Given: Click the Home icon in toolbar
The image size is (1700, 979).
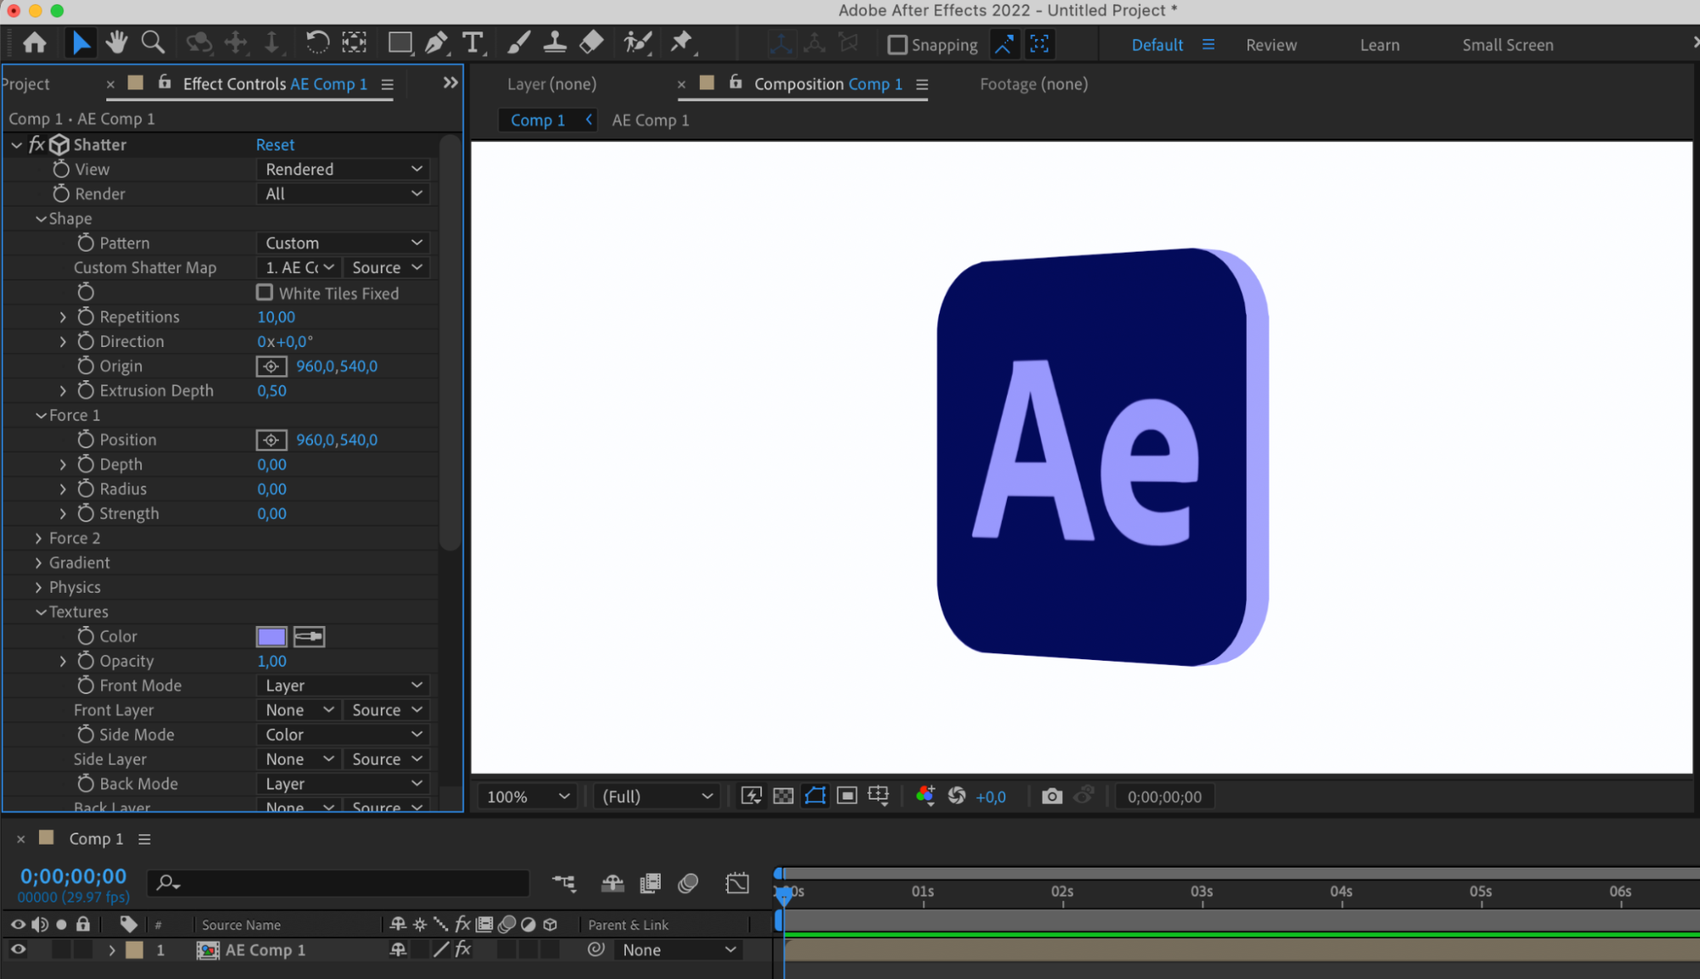Looking at the screenshot, I should coord(35,43).
